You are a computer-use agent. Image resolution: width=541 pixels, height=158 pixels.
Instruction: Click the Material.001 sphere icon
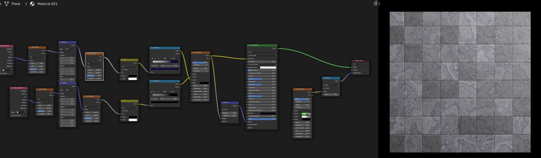[32, 4]
